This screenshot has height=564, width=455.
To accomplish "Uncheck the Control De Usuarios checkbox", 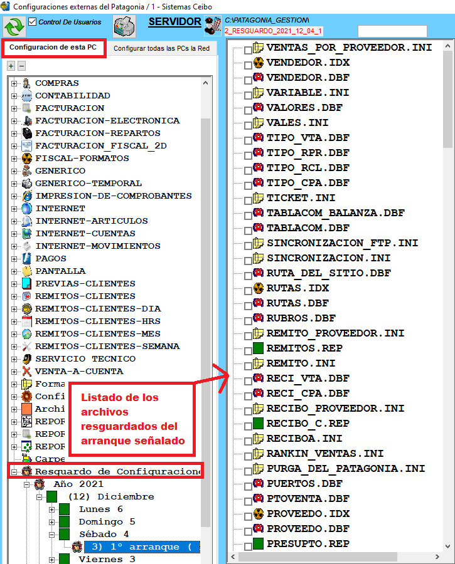I will pos(33,22).
